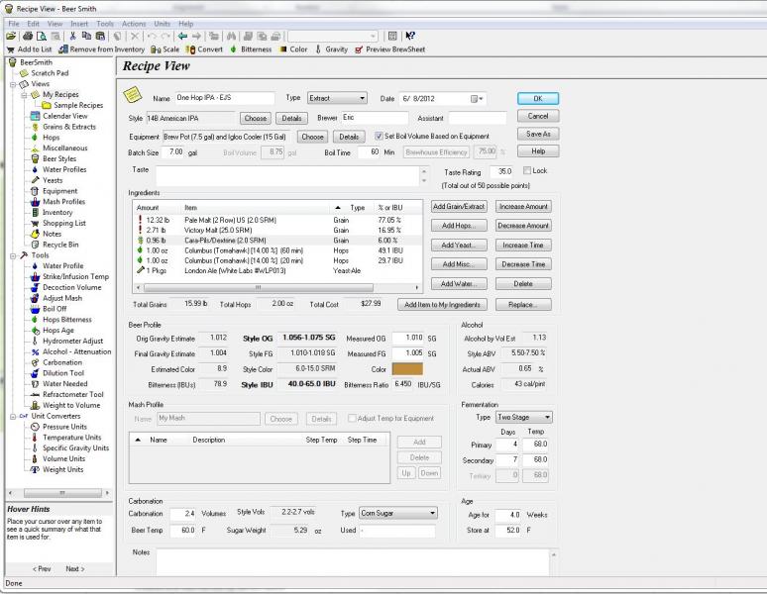Click the OK button

(x=537, y=99)
